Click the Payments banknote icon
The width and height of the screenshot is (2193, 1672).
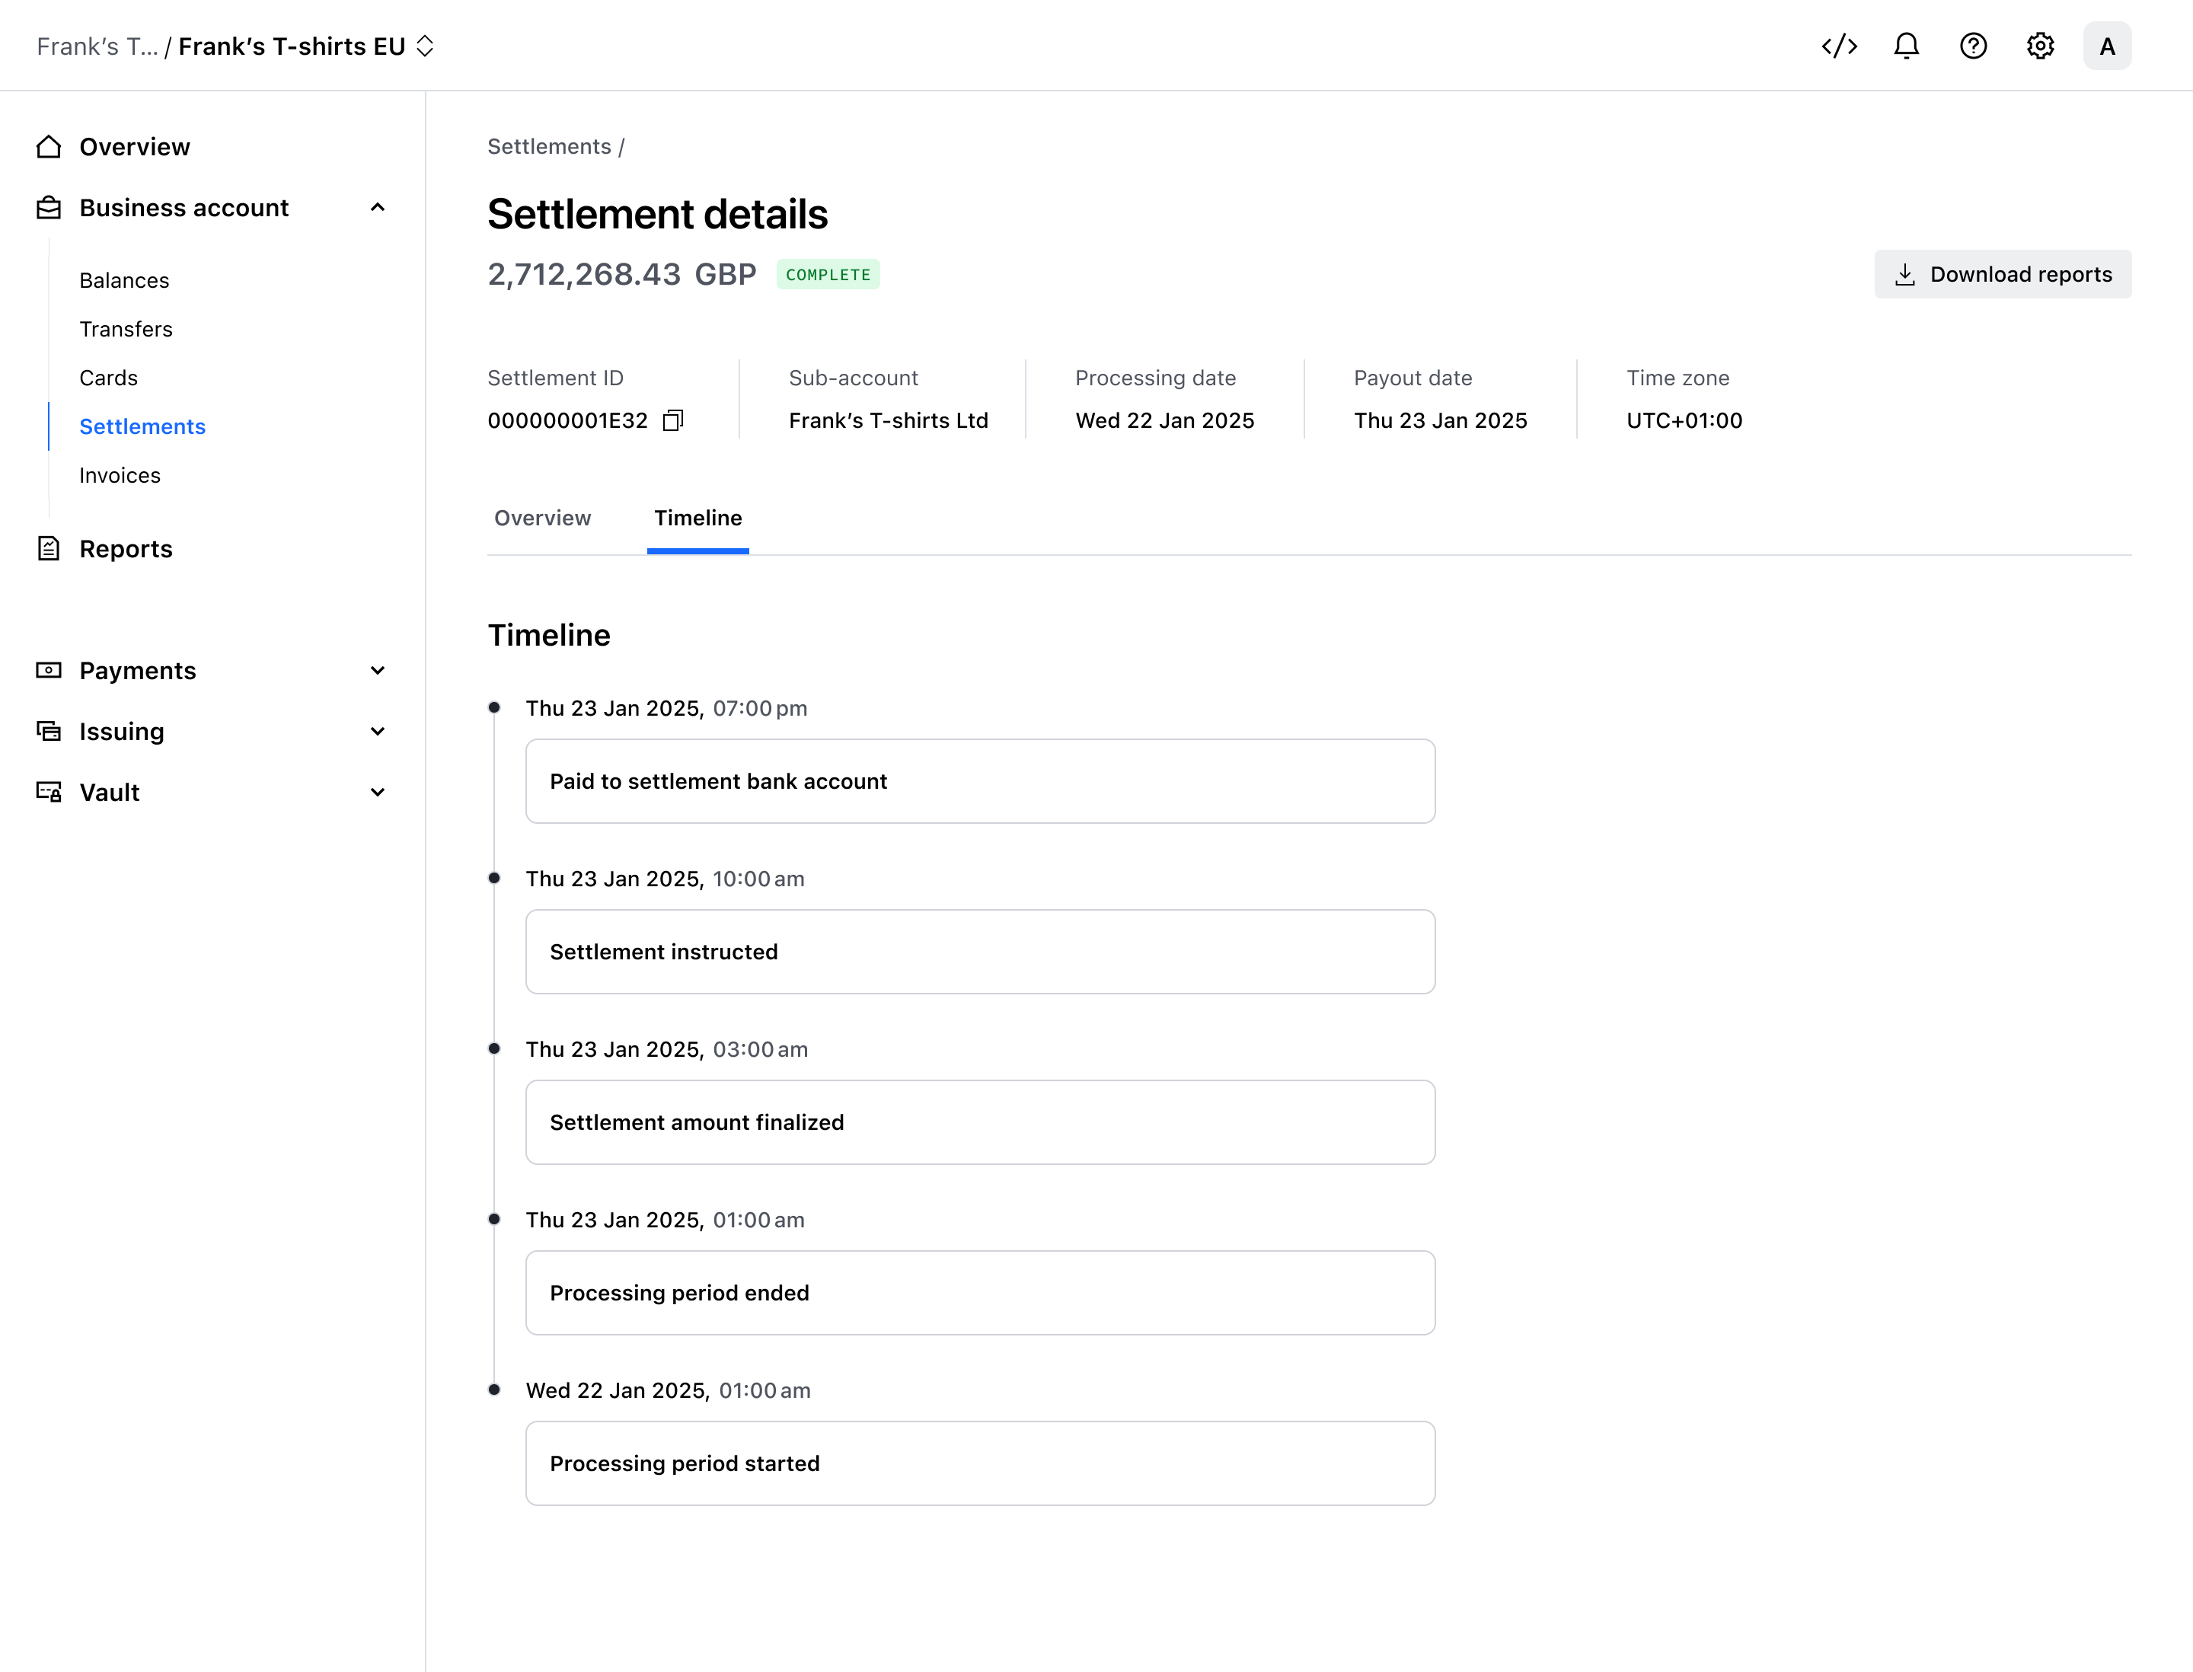click(x=49, y=670)
